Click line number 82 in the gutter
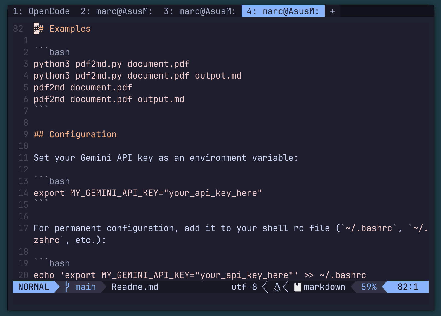441x316 pixels. [x=18, y=28]
